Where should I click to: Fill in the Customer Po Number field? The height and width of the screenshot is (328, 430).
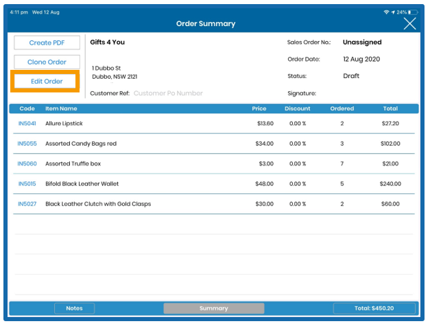pyautogui.click(x=168, y=93)
